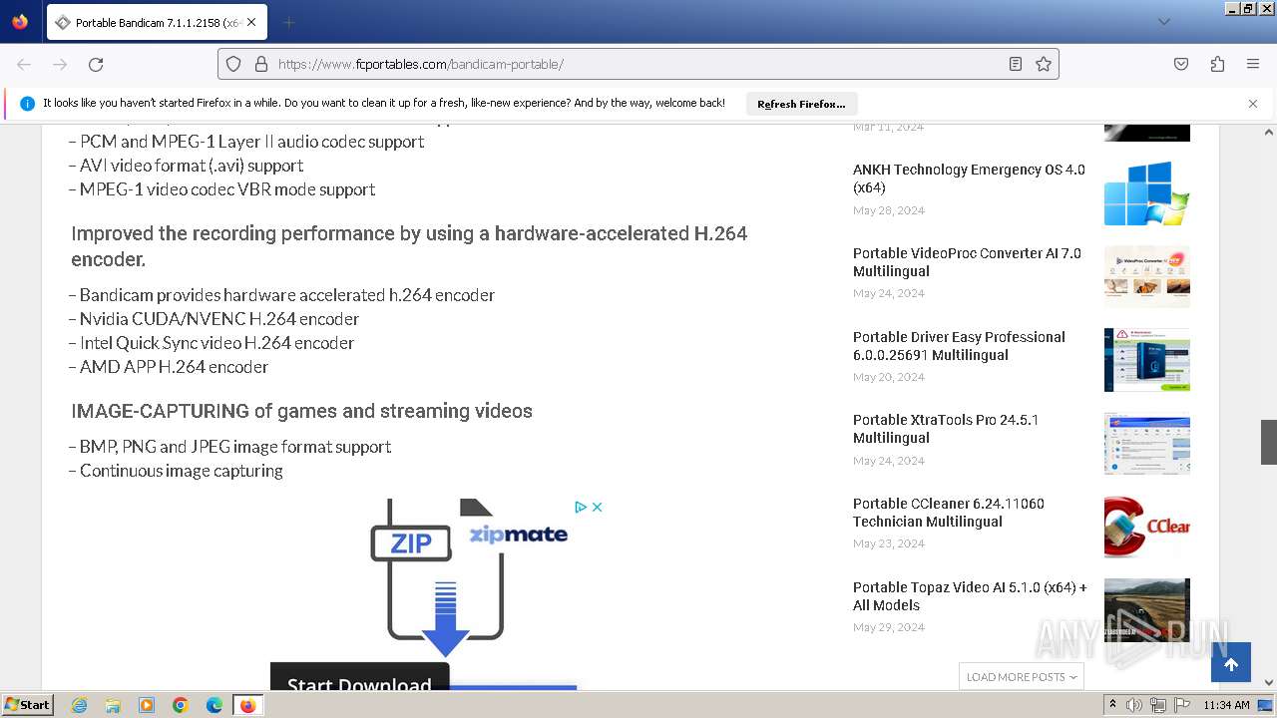Open the Windows Start menu
The image size is (1277, 718).
[27, 705]
